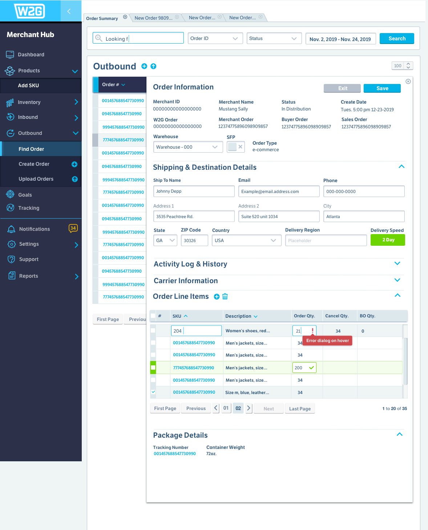Screen dimensions: 428x530
Task: Click the upload arrow icon beside Outbound heading
Action: point(153,66)
